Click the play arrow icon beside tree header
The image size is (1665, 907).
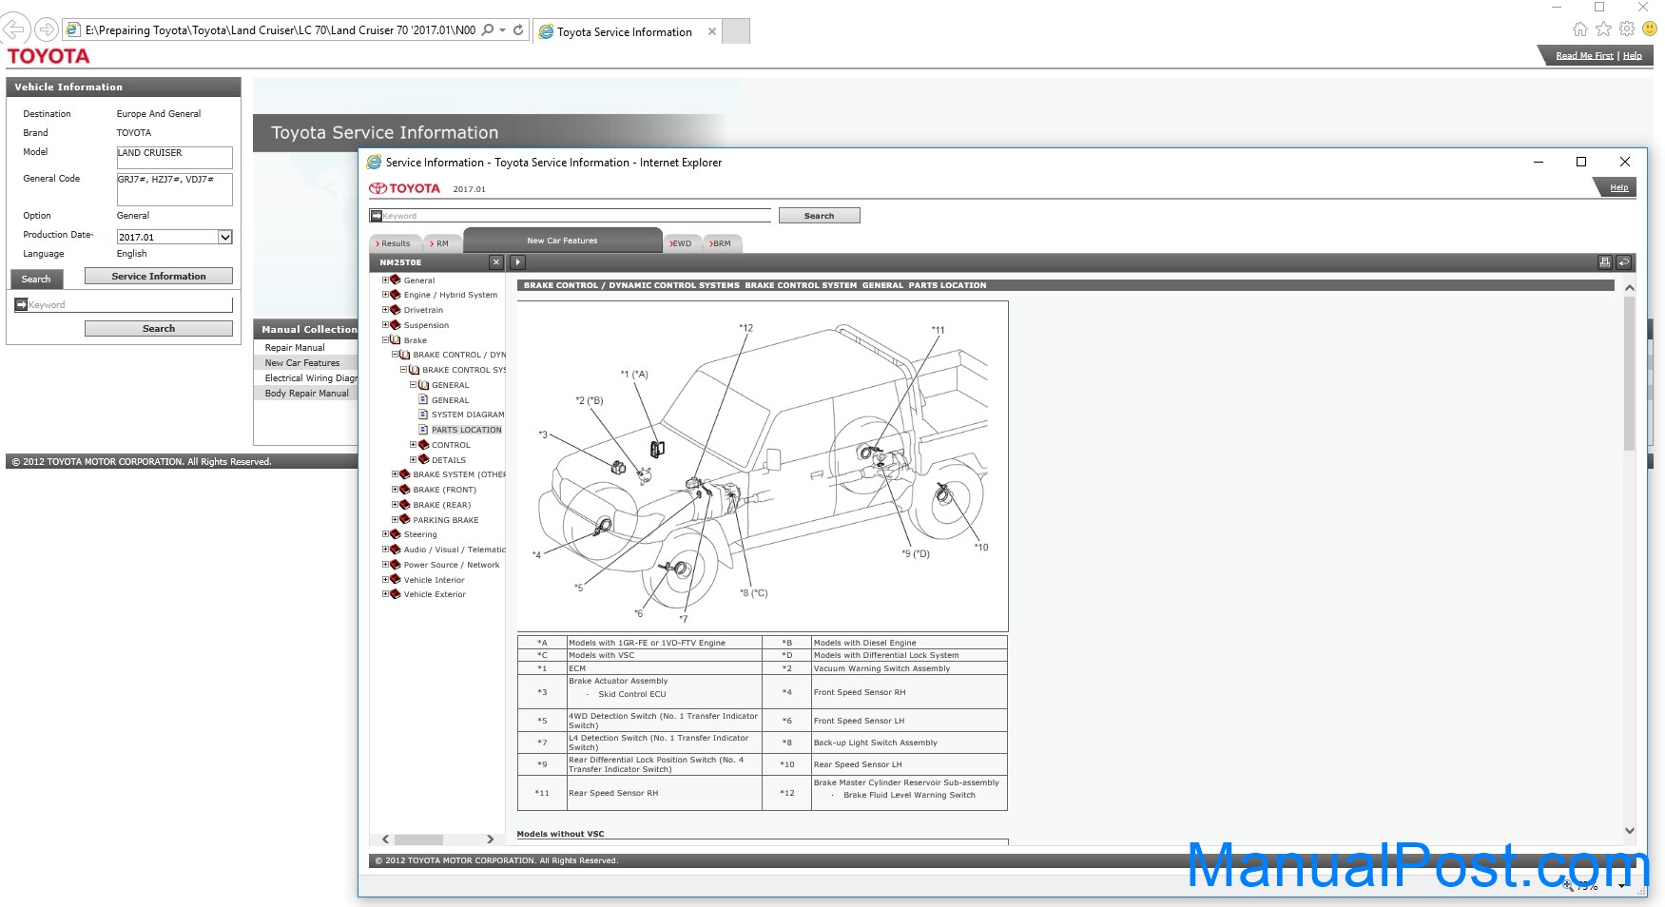(x=518, y=262)
